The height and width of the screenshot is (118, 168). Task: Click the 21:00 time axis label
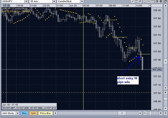pyautogui.click(x=33, y=6)
